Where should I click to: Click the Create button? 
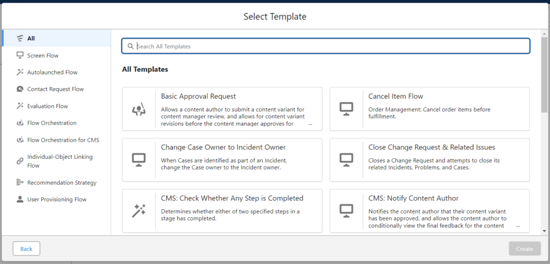pos(525,248)
